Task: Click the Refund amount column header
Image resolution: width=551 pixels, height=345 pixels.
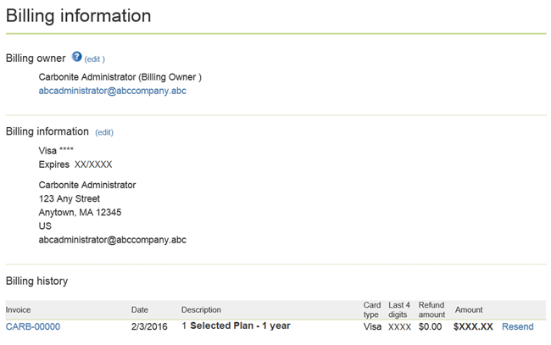Action: (431, 309)
